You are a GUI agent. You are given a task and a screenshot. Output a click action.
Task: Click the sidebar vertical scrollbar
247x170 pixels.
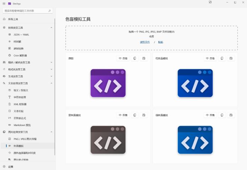pos(55,86)
